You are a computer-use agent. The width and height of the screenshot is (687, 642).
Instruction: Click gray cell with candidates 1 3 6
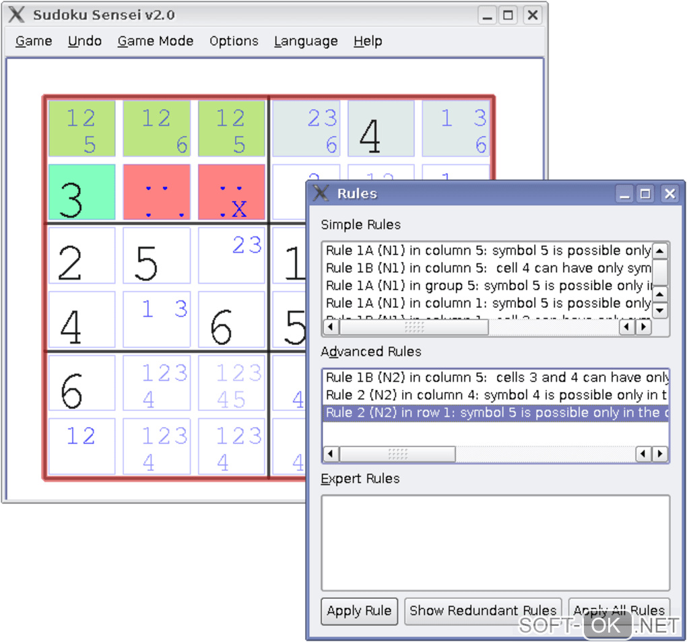click(x=456, y=129)
